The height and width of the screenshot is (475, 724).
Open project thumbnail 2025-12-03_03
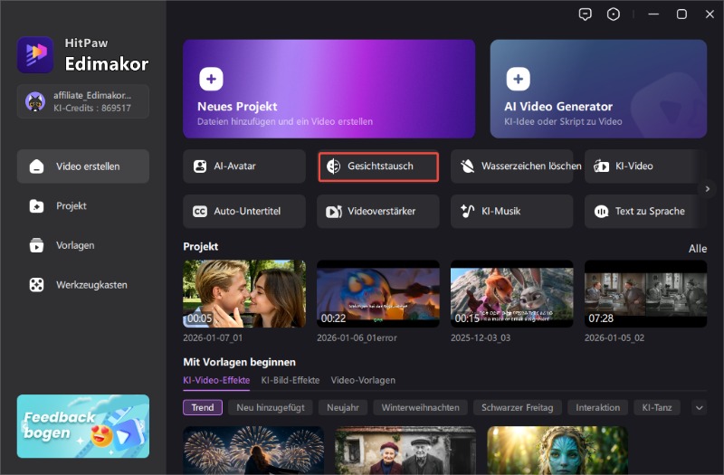coord(512,293)
